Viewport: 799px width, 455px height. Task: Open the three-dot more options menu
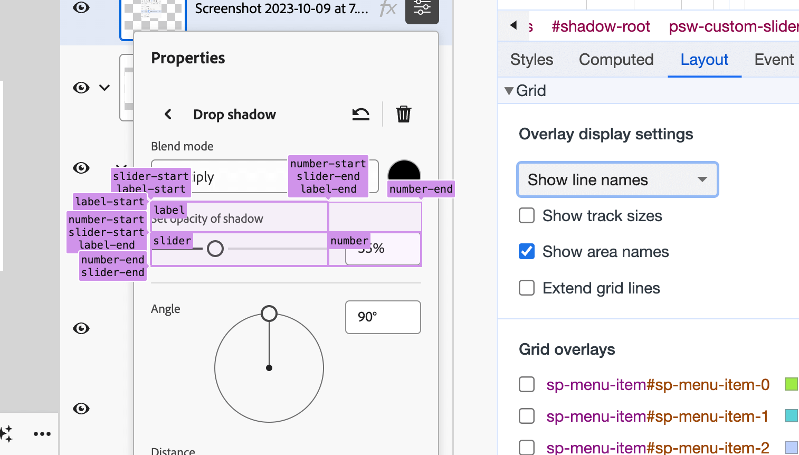42,434
